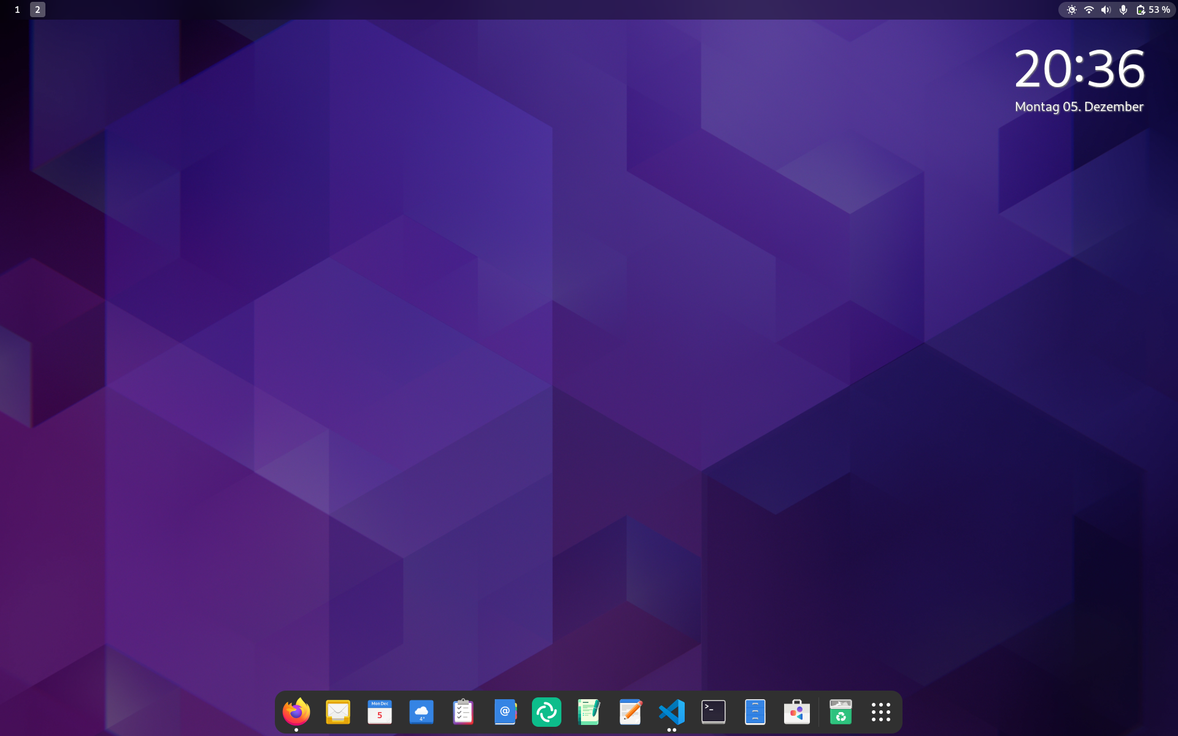This screenshot has height=736, width=1178.
Task: Open the Calendar app showing Mon Dec 5
Action: (x=380, y=712)
